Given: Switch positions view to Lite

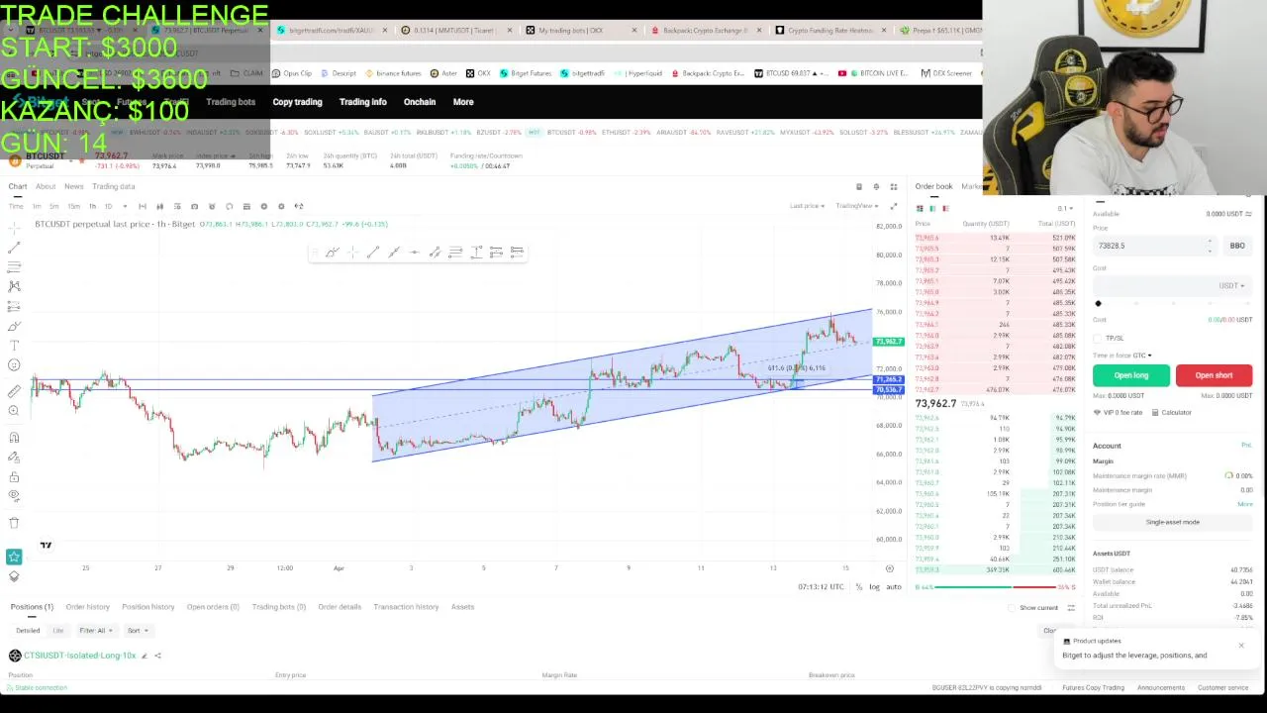Looking at the screenshot, I should point(58,631).
